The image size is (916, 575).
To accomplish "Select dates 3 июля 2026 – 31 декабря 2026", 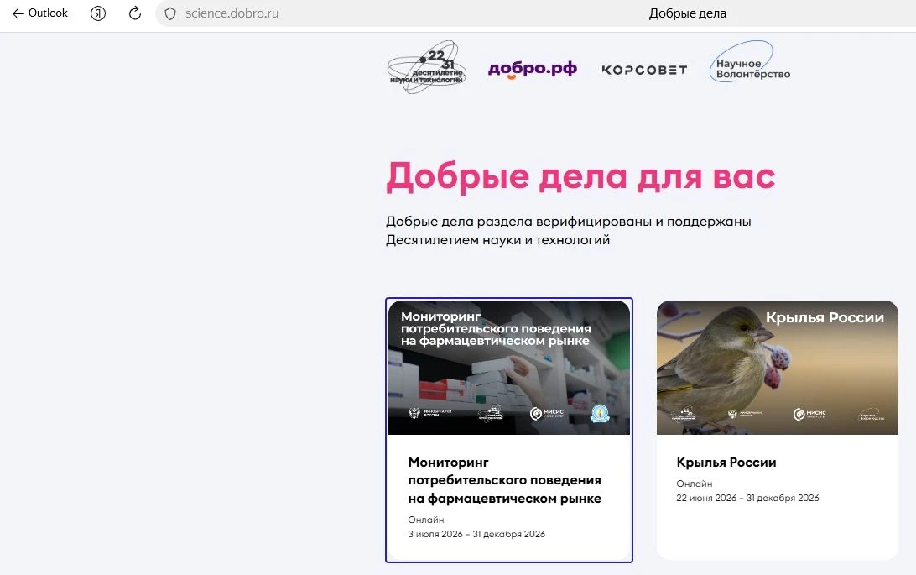I will pos(476,534).
